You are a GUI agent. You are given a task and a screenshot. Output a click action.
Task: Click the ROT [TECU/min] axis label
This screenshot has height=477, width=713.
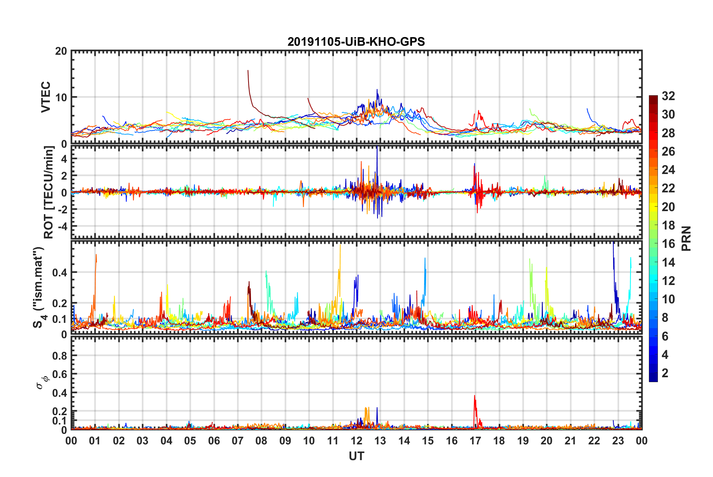coord(49,192)
